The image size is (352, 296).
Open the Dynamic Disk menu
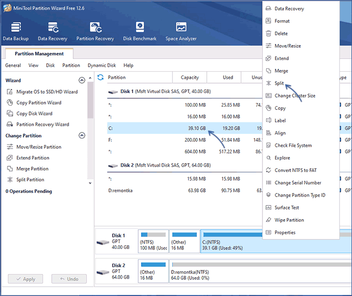102,65
